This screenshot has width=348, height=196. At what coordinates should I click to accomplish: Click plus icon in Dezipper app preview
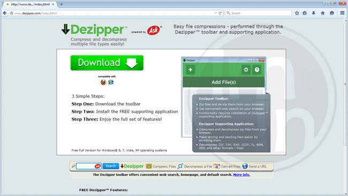[191, 70]
